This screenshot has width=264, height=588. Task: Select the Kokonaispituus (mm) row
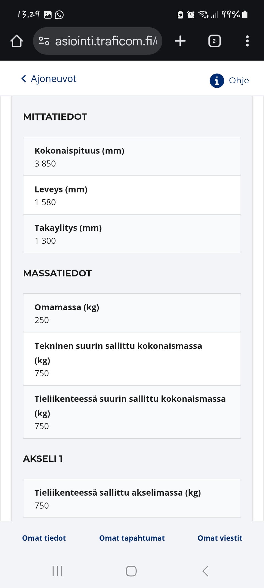coord(132,157)
